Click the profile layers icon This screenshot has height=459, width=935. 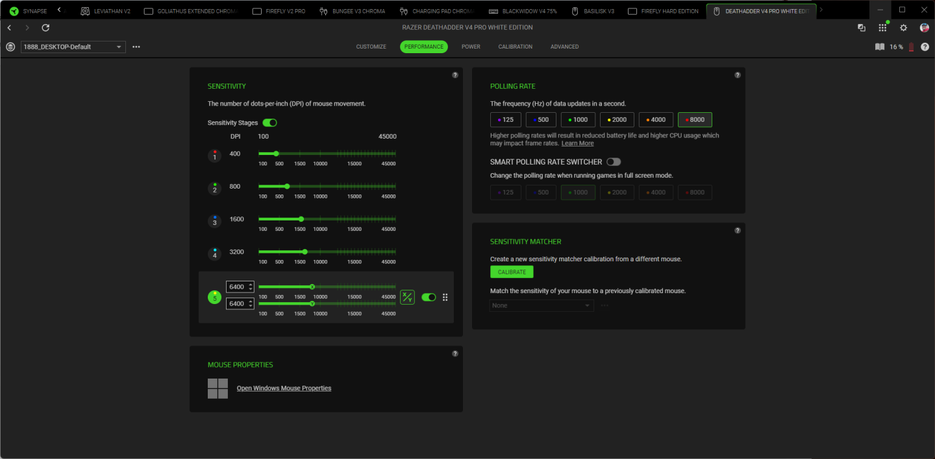(x=10, y=47)
